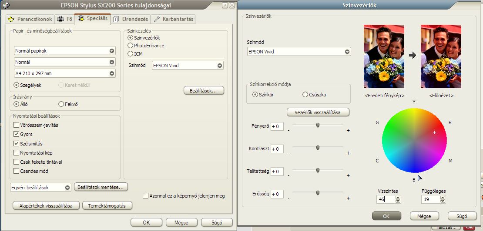Image resolution: width=483 pixels, height=231 pixels.
Task: Click the Függőleges value field
Action: tap(431, 199)
